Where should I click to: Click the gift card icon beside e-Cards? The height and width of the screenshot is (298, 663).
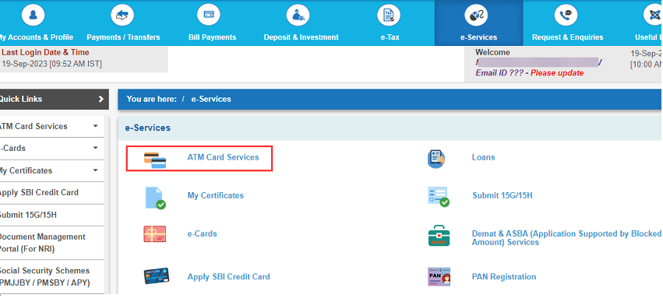point(155,234)
